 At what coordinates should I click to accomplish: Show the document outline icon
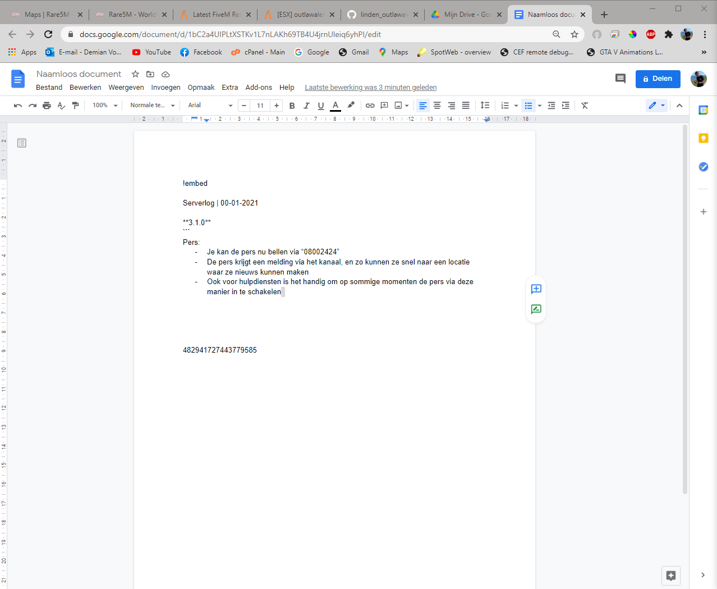coord(22,143)
